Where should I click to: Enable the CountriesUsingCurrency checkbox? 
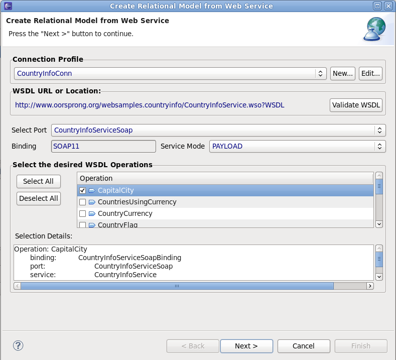pos(83,202)
